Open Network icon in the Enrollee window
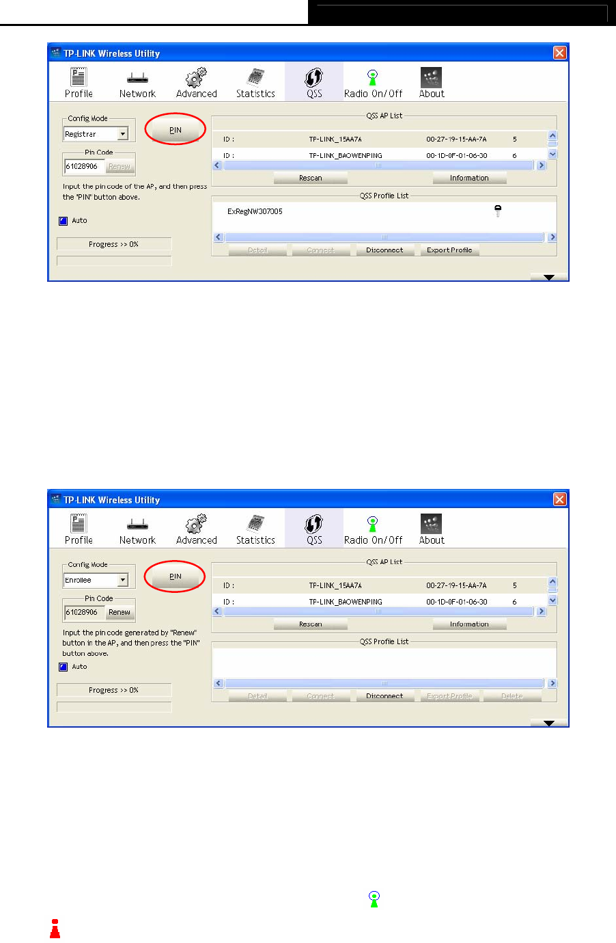Screen dimensions: 616x943 (x=138, y=525)
